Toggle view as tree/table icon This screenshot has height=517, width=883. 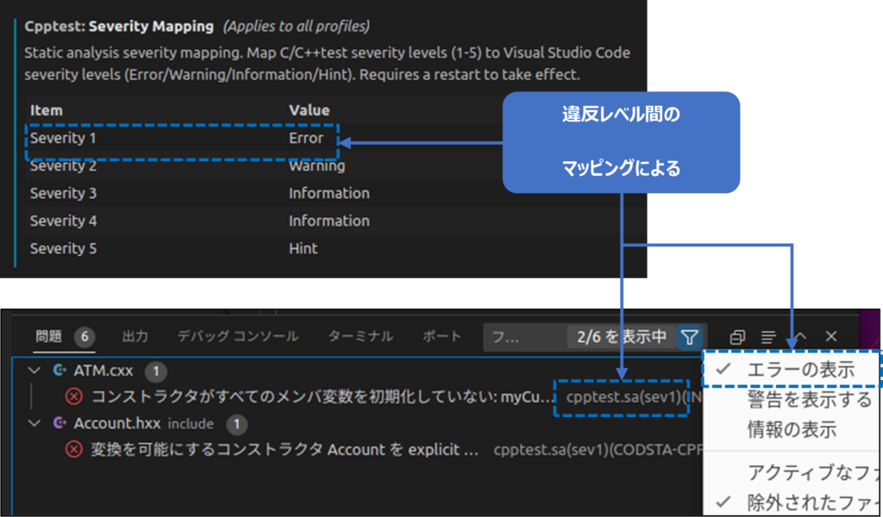[768, 337]
